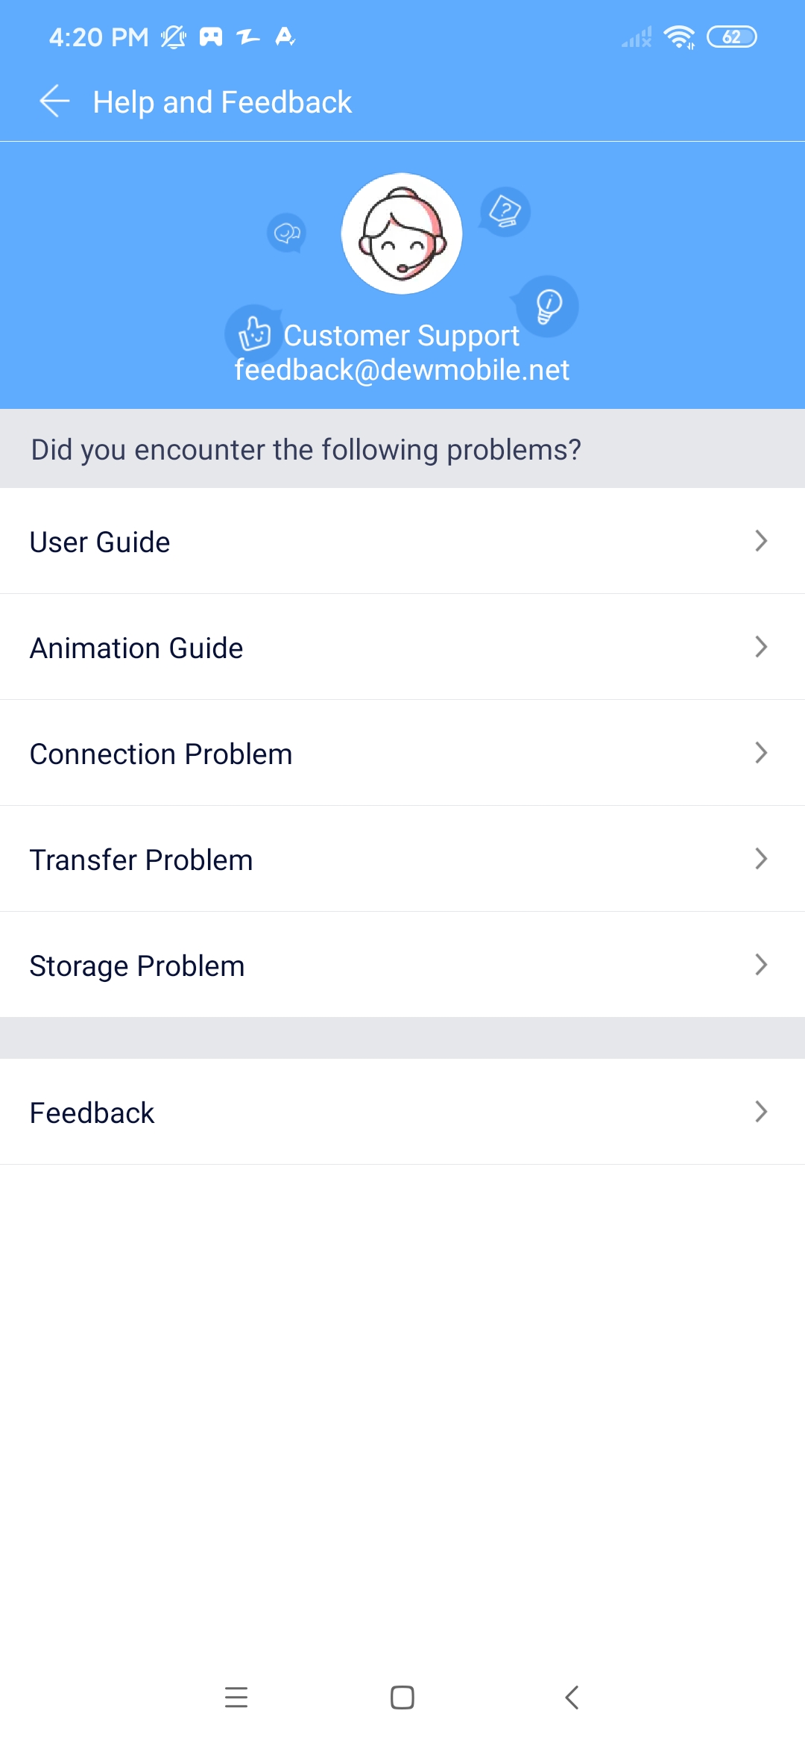This screenshot has height=1746, width=805.
Task: Expand Animation Guide via its chevron
Action: point(761,647)
